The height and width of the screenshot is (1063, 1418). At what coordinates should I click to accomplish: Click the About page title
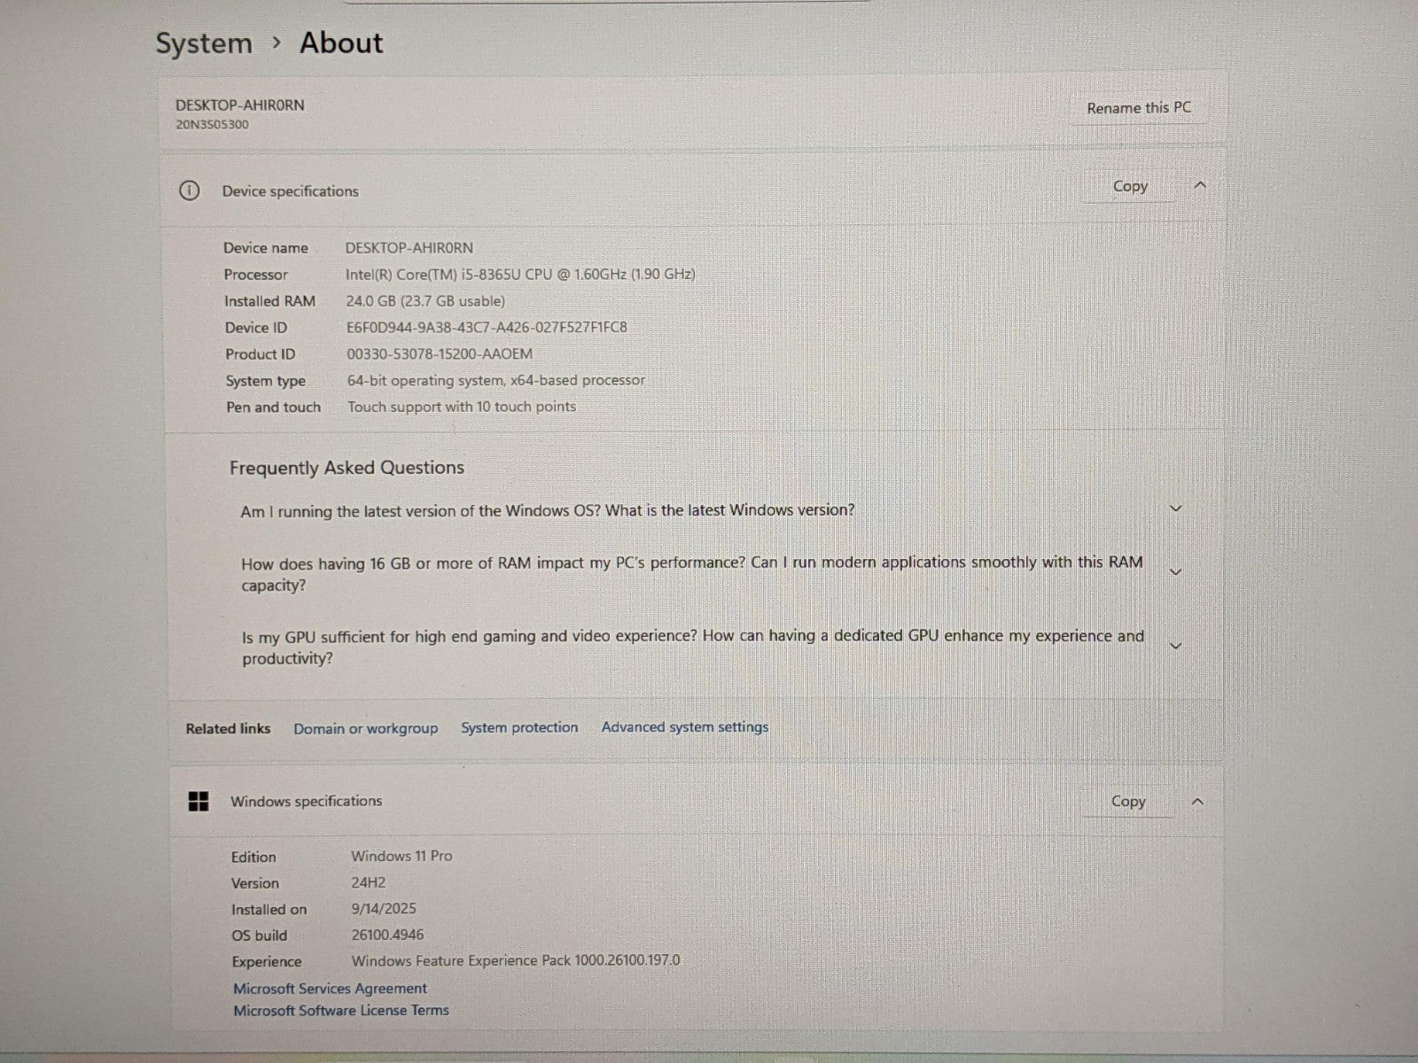(x=341, y=43)
